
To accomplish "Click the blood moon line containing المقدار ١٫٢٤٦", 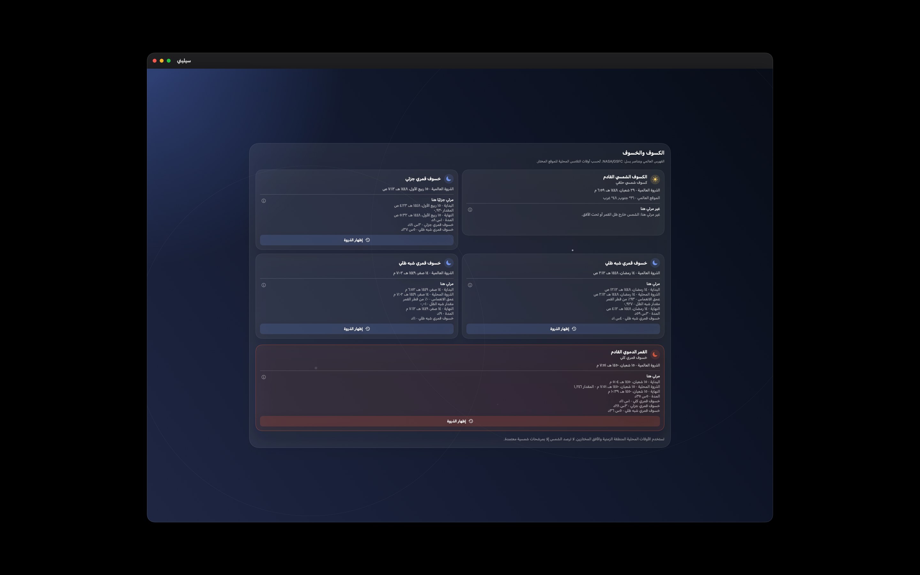I will (x=617, y=387).
